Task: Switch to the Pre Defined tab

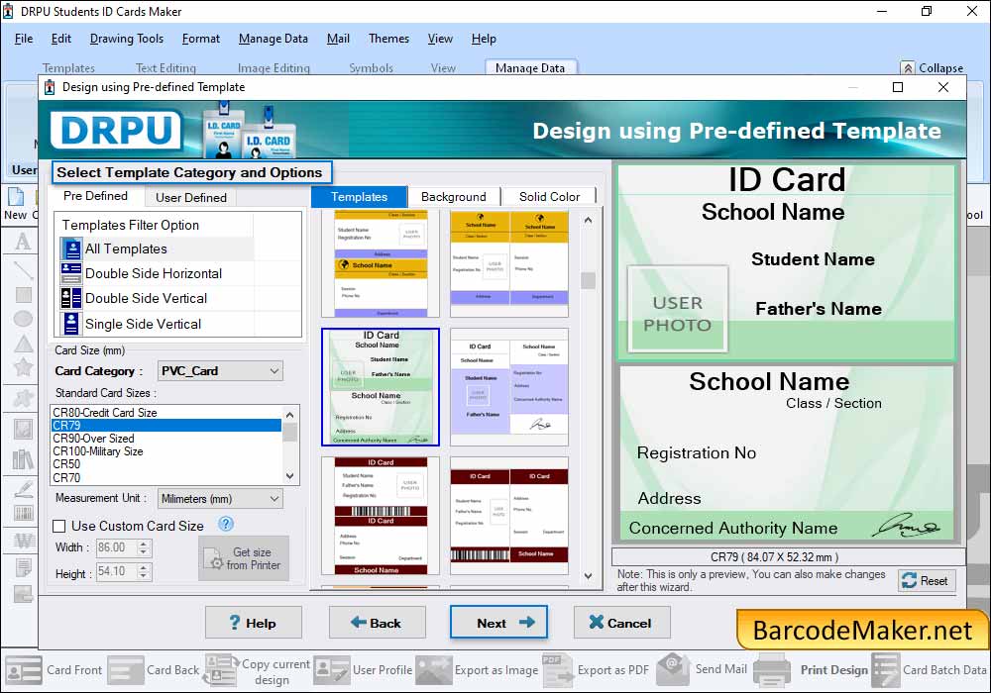Action: (x=95, y=196)
